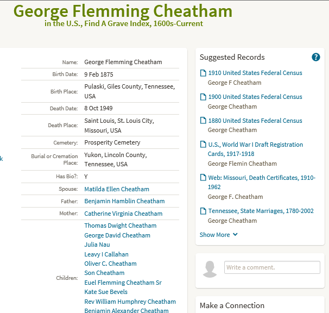Open spouse Matilda Ellen Cheatham link
Screen dimensions: 329x313
coord(117,189)
